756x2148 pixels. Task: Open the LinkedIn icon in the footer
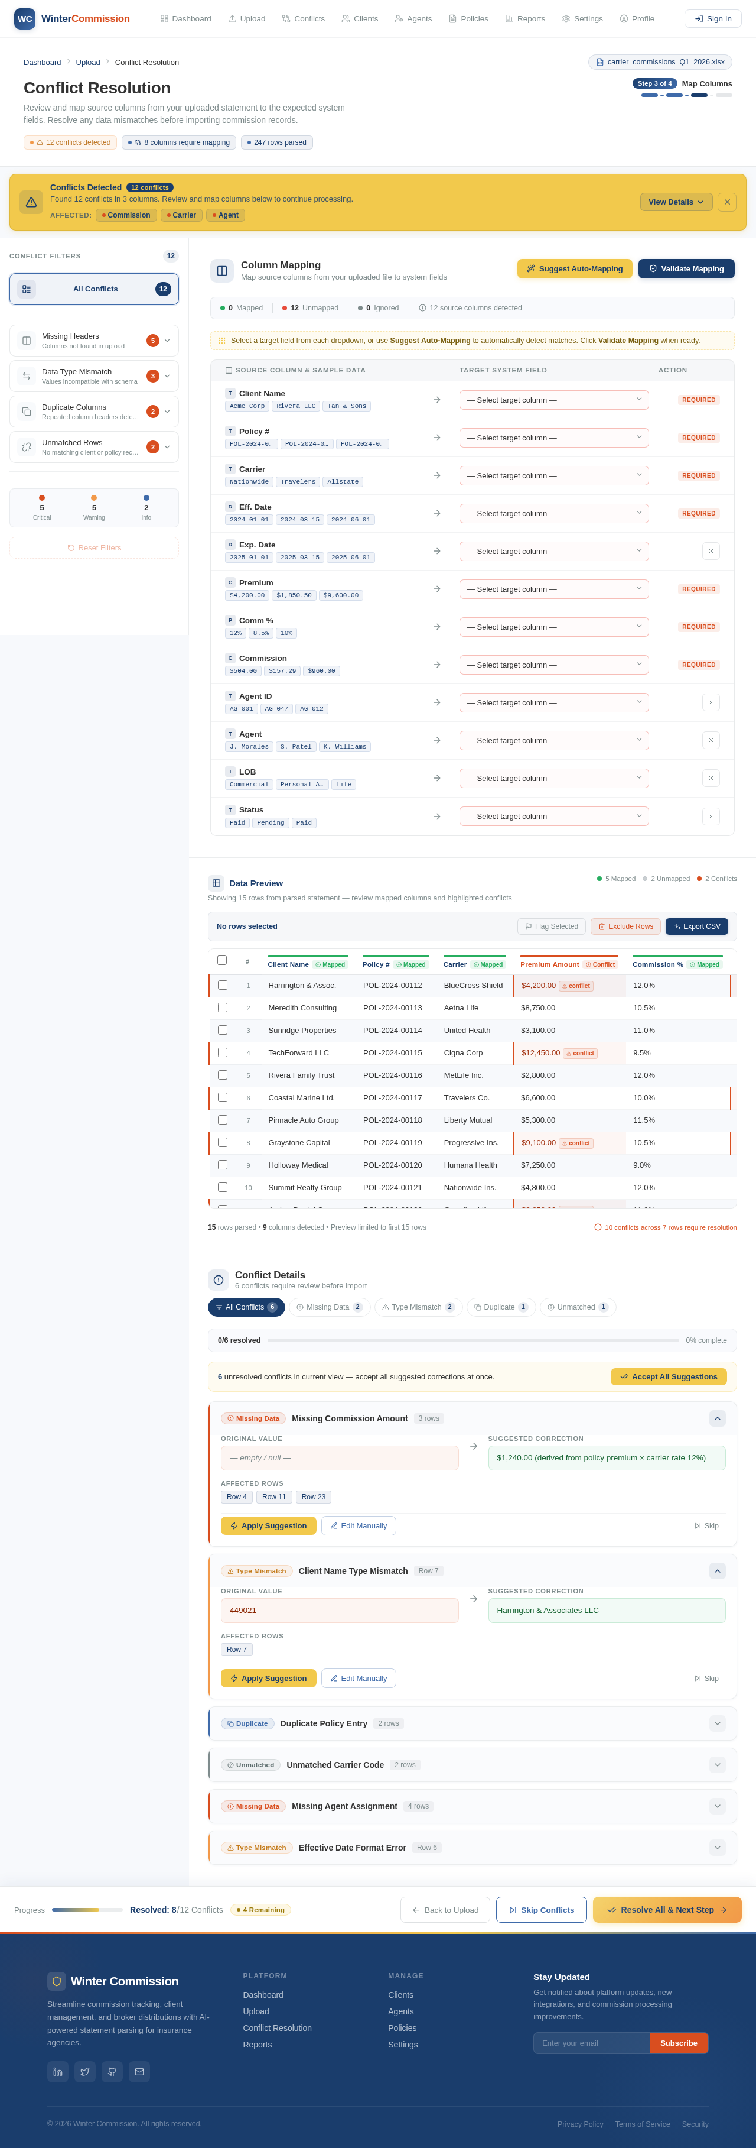57,2071
